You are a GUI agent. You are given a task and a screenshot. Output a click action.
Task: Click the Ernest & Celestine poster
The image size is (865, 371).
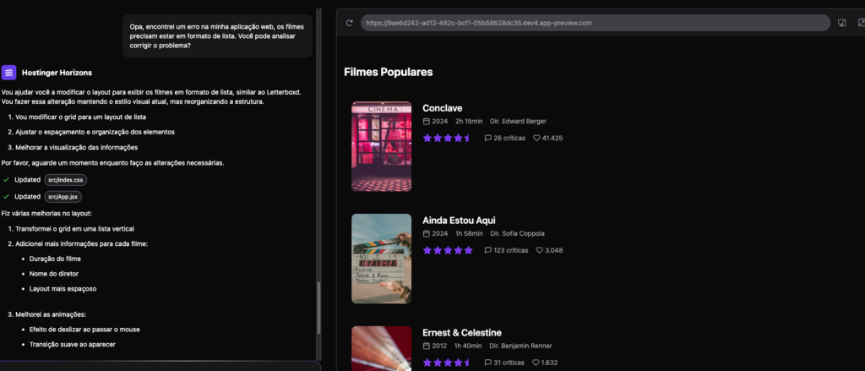click(381, 348)
